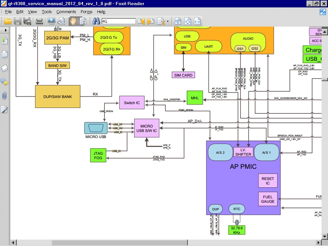Click the Print icon
Screen dimensions: 328x246
click(x=39, y=21)
